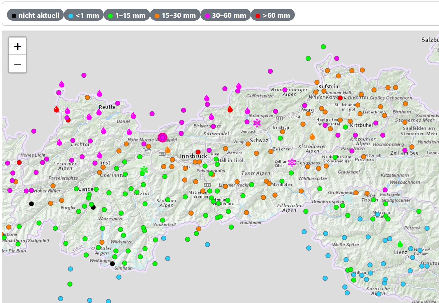
Task: Select orange droplet above Kitzbüheler Alpen label
Action: point(312,136)
